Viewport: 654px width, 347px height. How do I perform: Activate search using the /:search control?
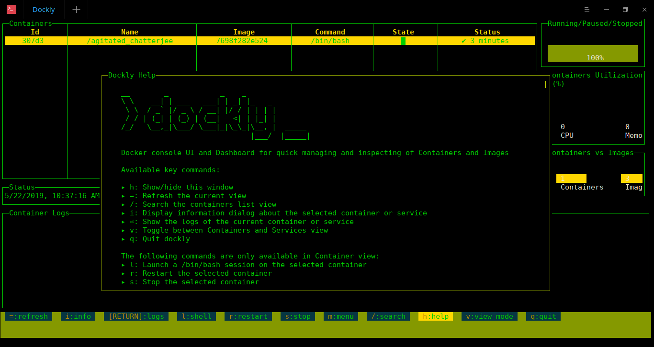(388, 316)
